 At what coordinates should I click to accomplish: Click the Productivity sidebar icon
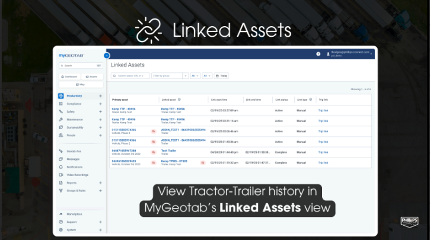coord(61,96)
